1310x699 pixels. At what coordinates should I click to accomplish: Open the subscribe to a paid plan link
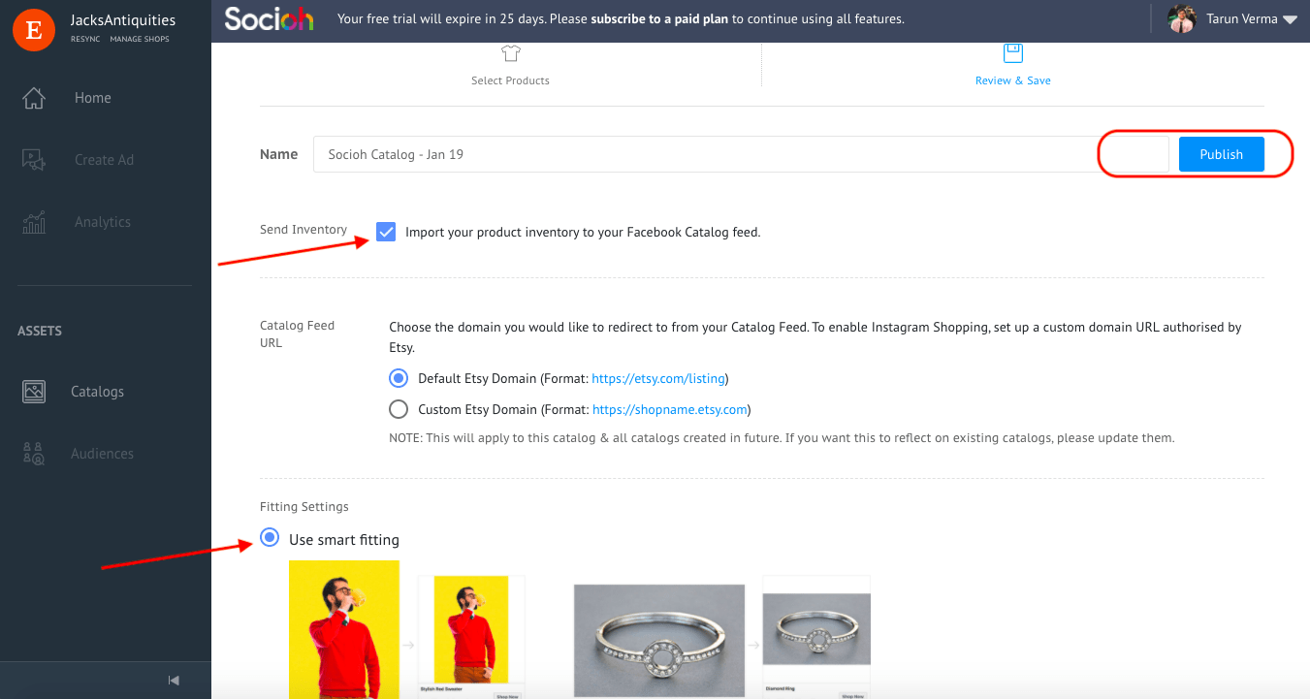point(659,18)
